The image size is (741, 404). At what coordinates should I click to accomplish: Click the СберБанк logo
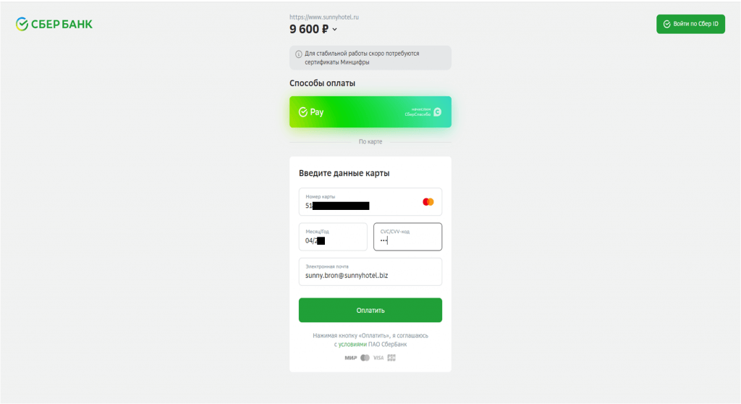click(x=54, y=24)
